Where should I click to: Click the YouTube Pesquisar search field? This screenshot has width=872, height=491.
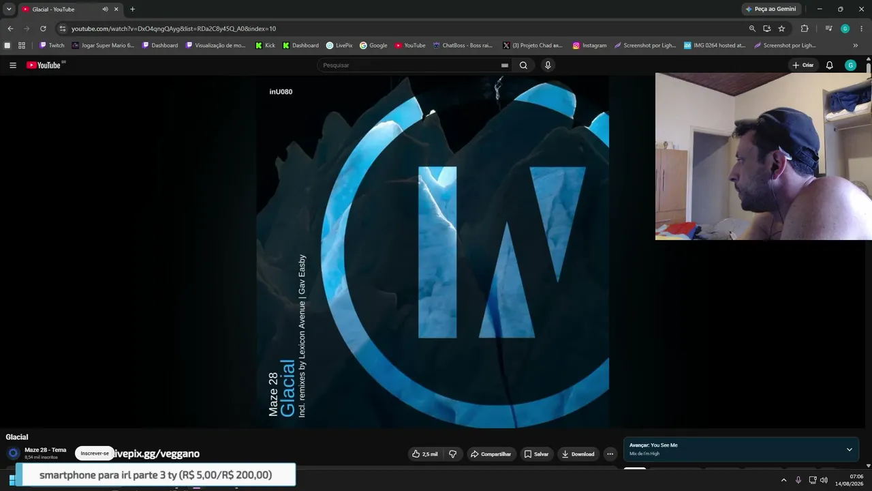[x=409, y=65]
